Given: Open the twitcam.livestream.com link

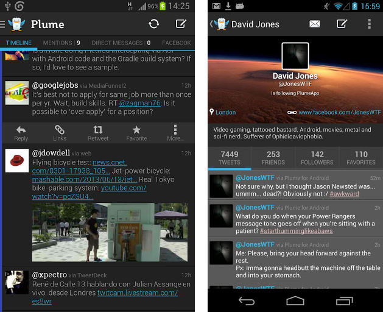Looking at the screenshot, I should click(138, 292).
